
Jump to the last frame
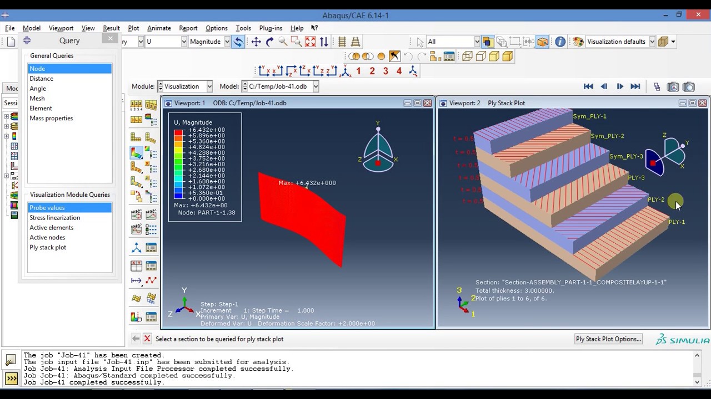click(635, 86)
